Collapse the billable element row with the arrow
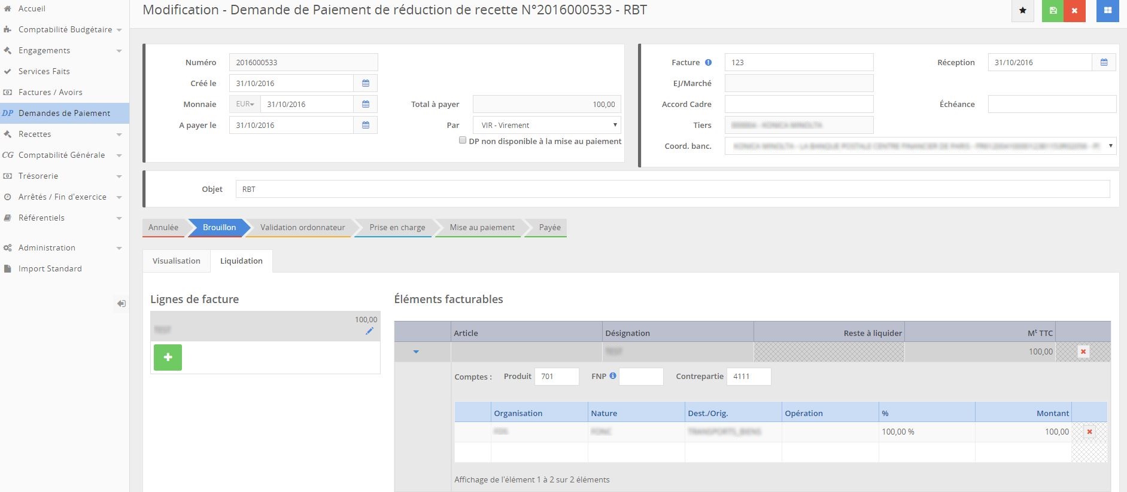 click(x=416, y=352)
